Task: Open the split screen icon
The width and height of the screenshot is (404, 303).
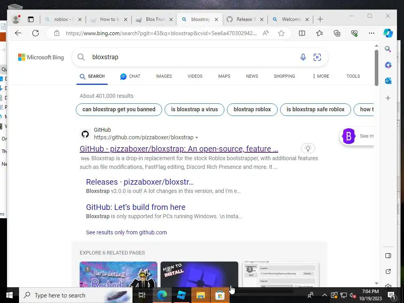Action: (302, 33)
